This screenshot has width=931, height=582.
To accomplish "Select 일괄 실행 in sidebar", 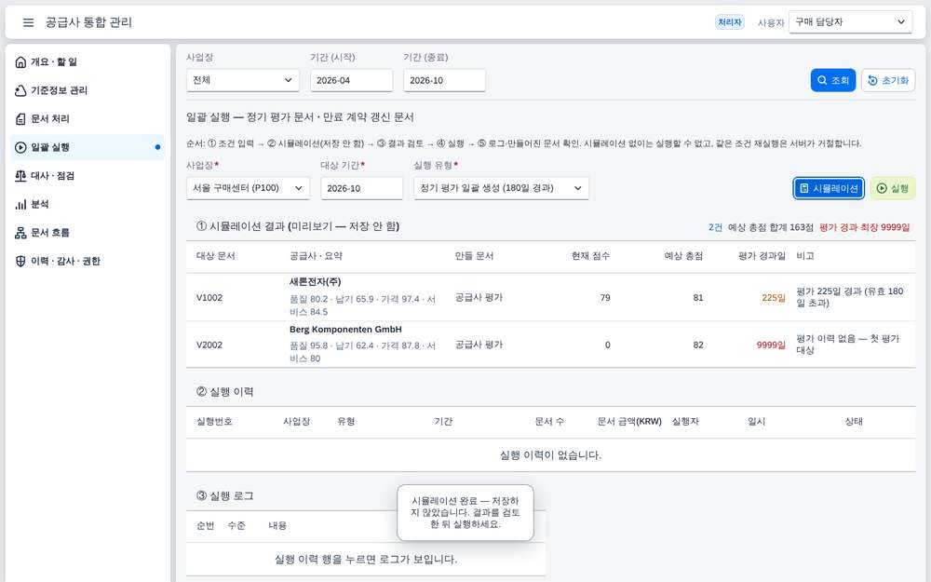I will point(88,147).
